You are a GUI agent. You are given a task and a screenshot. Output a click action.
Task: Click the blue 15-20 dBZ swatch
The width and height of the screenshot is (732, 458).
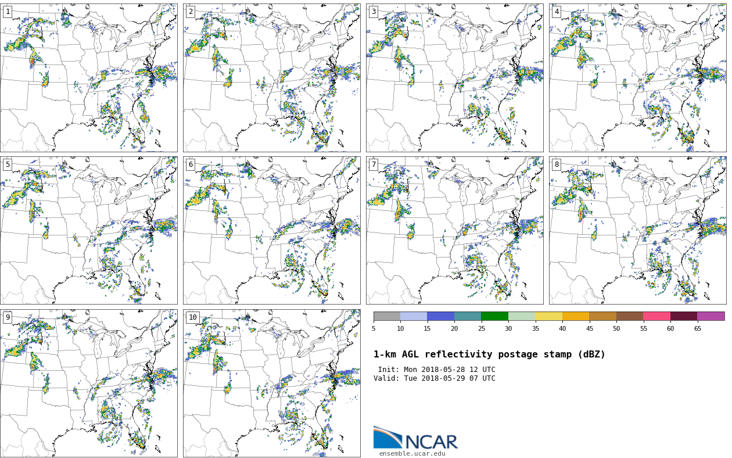click(x=440, y=316)
